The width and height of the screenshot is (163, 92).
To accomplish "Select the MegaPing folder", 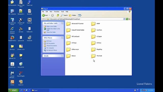I will point(97,49).
